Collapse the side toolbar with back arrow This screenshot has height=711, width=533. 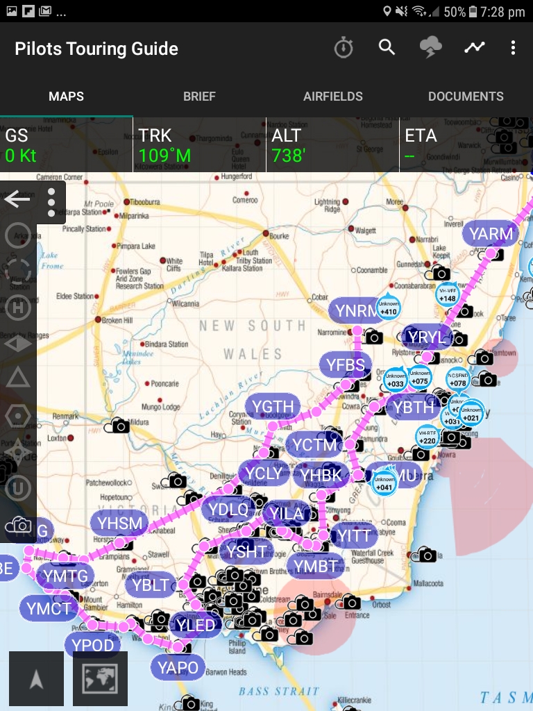[17, 199]
